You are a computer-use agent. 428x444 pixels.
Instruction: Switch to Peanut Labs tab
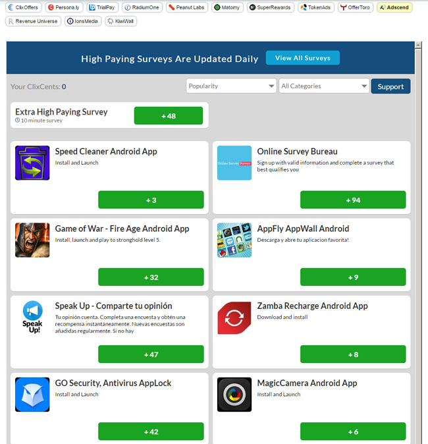[187, 7]
